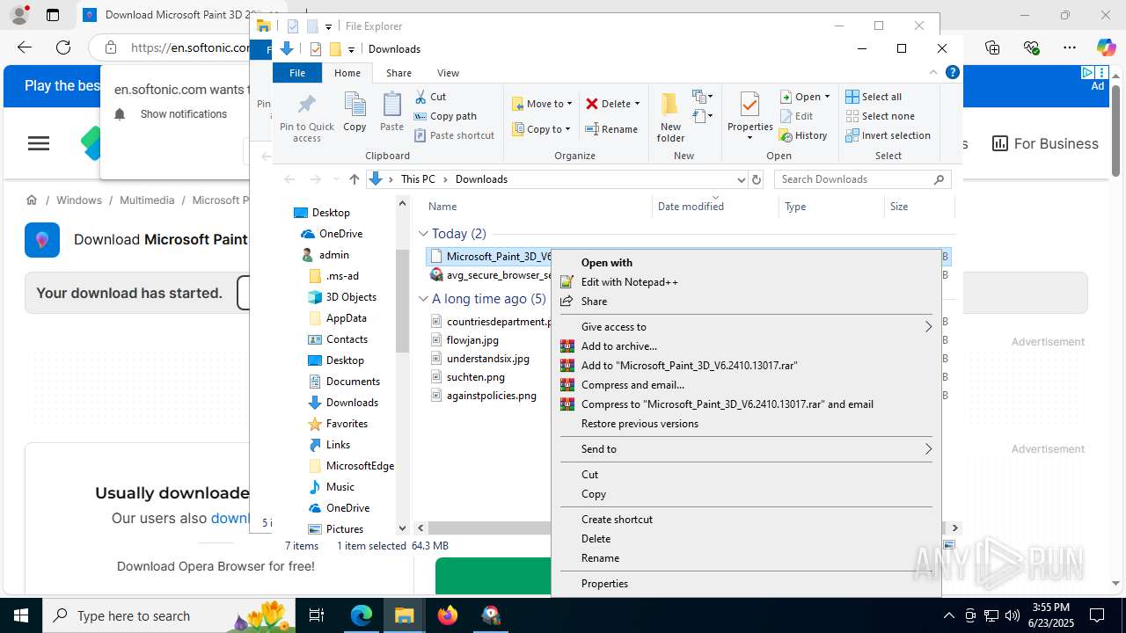This screenshot has width=1126, height=633.
Task: Click the Windows Start button
Action: click(21, 615)
